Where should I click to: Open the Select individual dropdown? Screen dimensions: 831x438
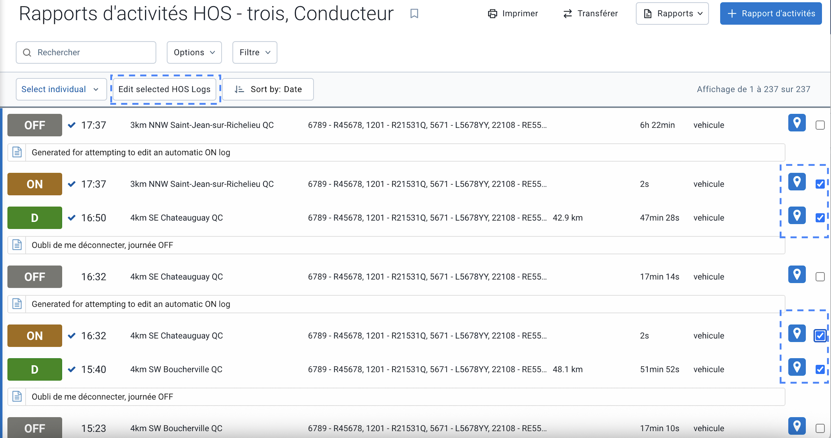61,89
